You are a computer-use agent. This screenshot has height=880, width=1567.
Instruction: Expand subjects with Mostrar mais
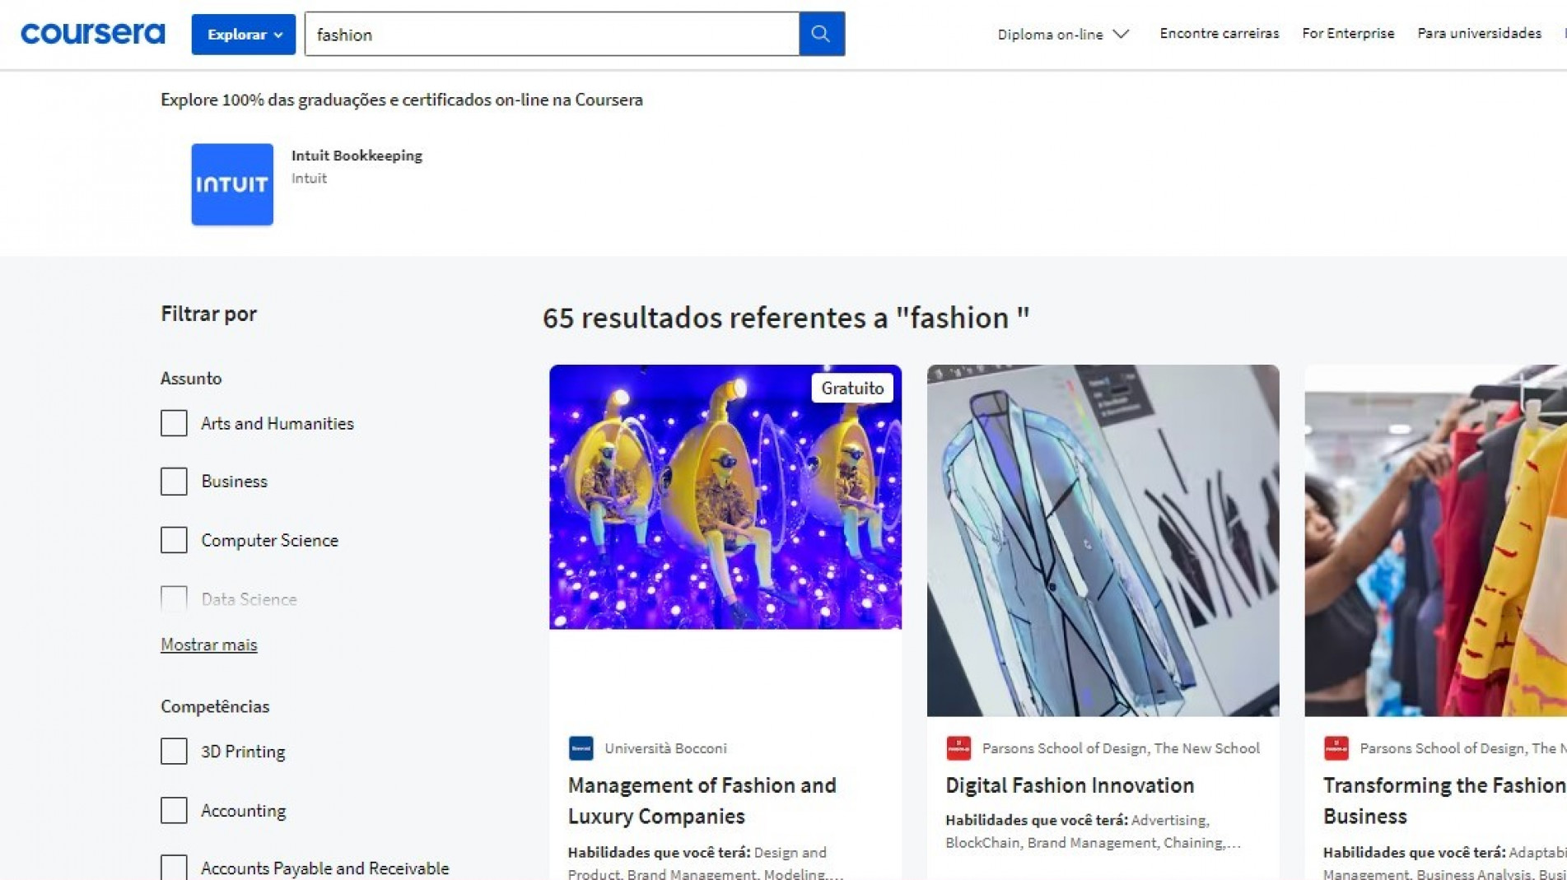pos(208,645)
